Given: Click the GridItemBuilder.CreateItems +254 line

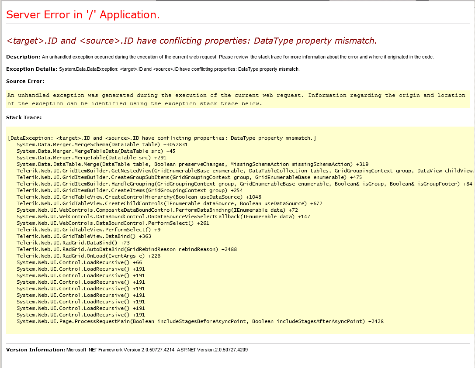Looking at the screenshot, I should 129,190.
